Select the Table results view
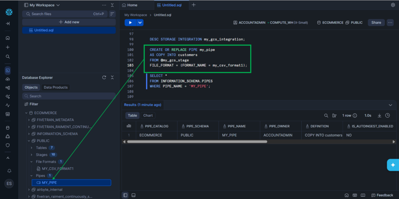Image resolution: width=399 pixels, height=199 pixels. coord(132,115)
